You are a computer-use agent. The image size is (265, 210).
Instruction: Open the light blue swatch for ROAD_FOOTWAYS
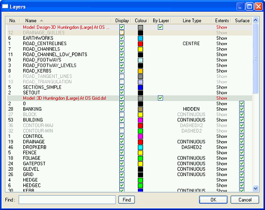click(x=140, y=60)
